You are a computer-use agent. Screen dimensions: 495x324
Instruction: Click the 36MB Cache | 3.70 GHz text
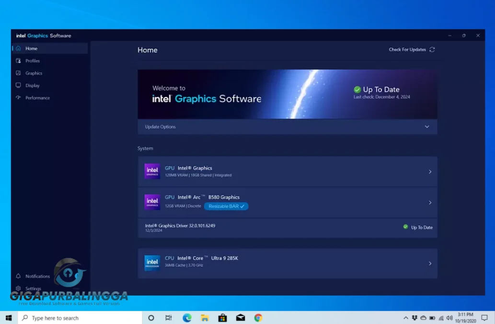(x=184, y=265)
